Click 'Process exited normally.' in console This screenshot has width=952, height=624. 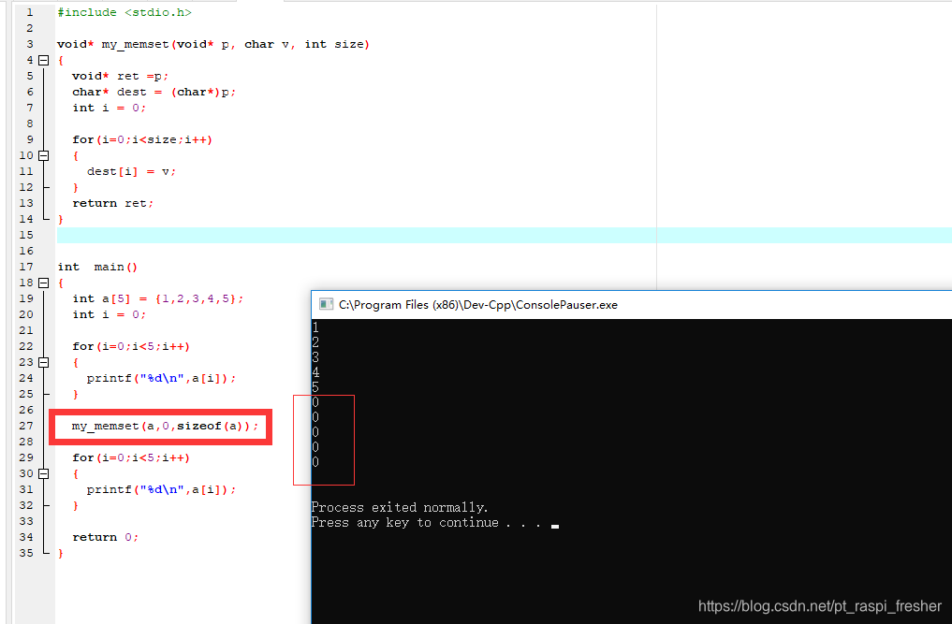400,507
